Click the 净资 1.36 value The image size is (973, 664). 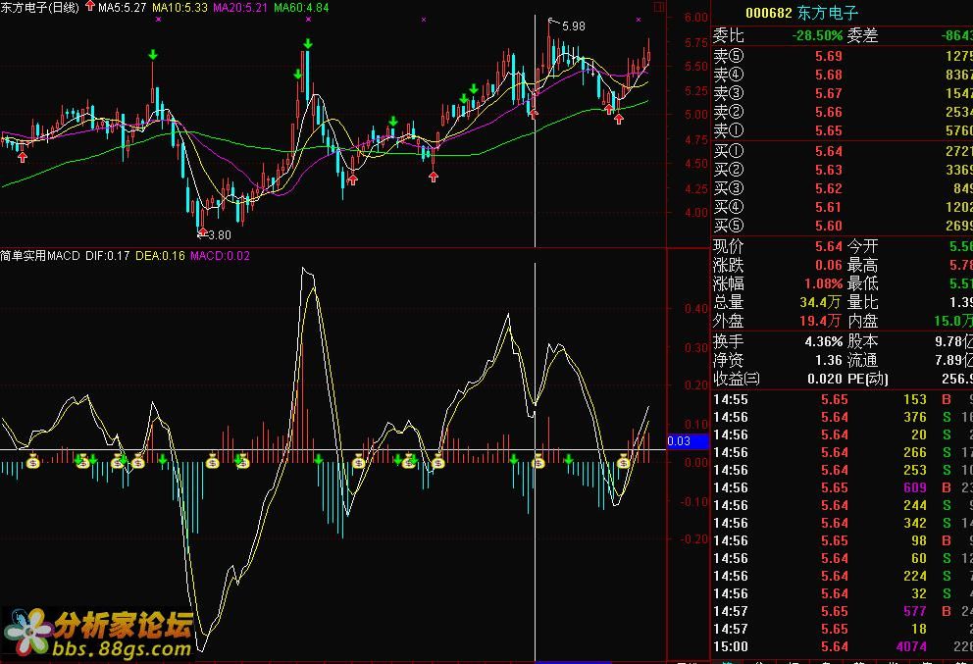pos(829,361)
